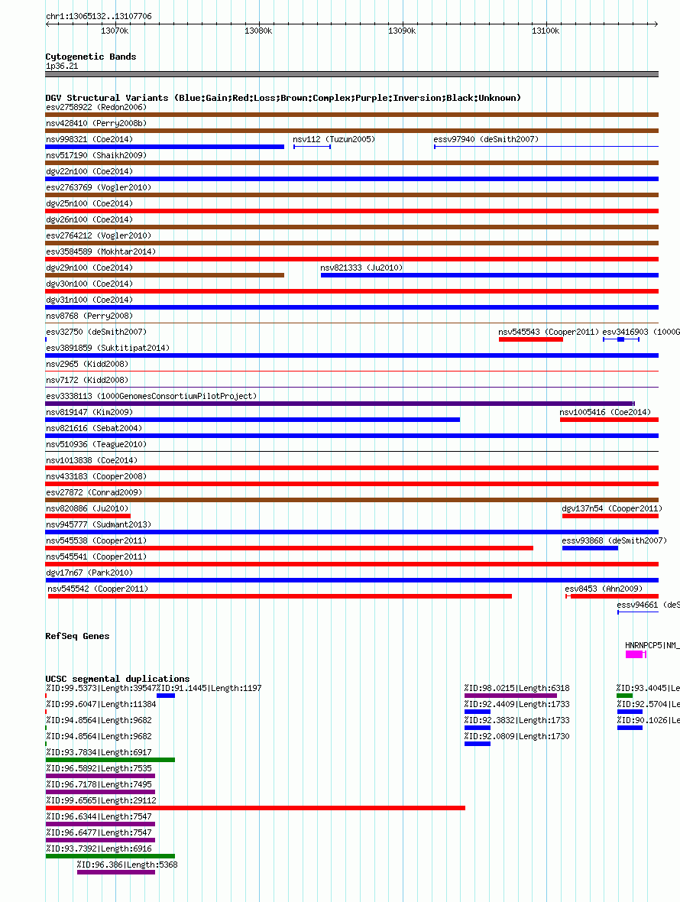Viewport: 680px width, 902px height.
Task: Open the HNRNPCP5 RefSeq gene label
Action: pos(652,647)
